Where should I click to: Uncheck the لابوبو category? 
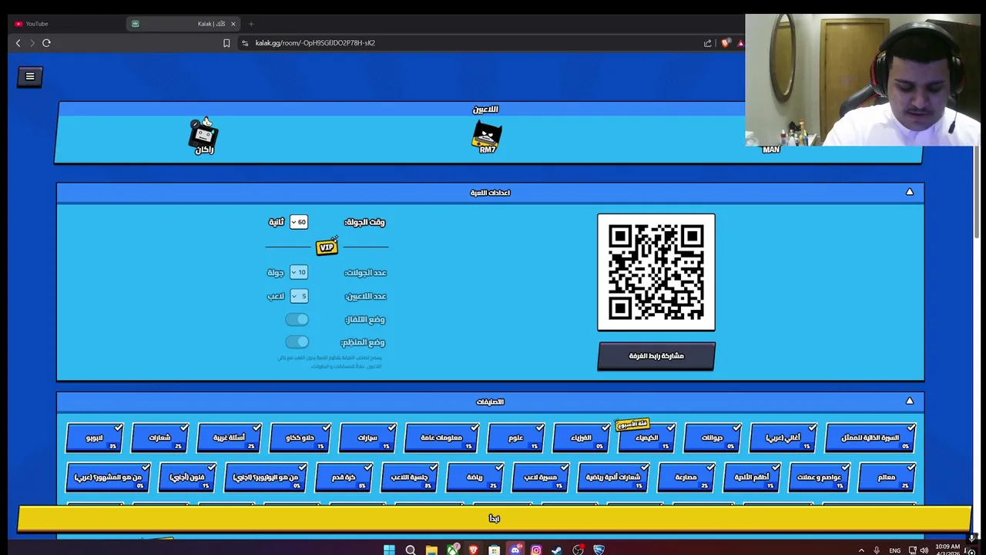point(94,438)
